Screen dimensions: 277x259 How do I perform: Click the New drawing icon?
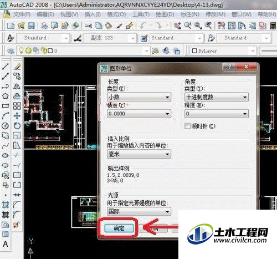[11, 26]
